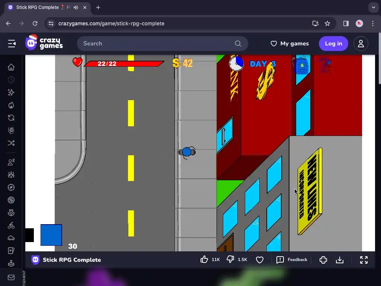This screenshot has height=286, width=381.
Task: Click the $ 42 money counter
Action: coord(182,63)
